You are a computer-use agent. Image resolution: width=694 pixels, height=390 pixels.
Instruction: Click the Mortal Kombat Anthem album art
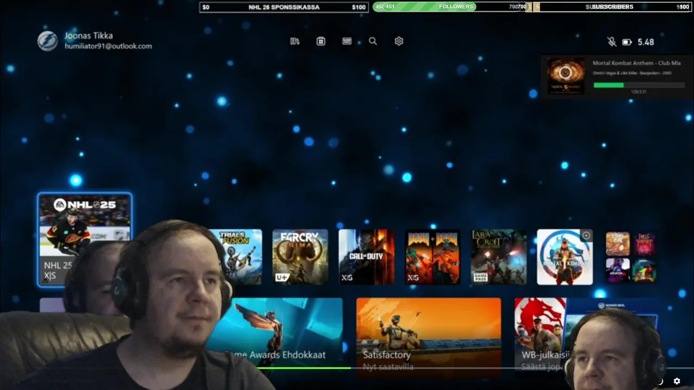pos(566,76)
